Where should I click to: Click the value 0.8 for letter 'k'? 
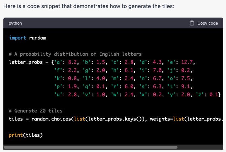pos(72,78)
